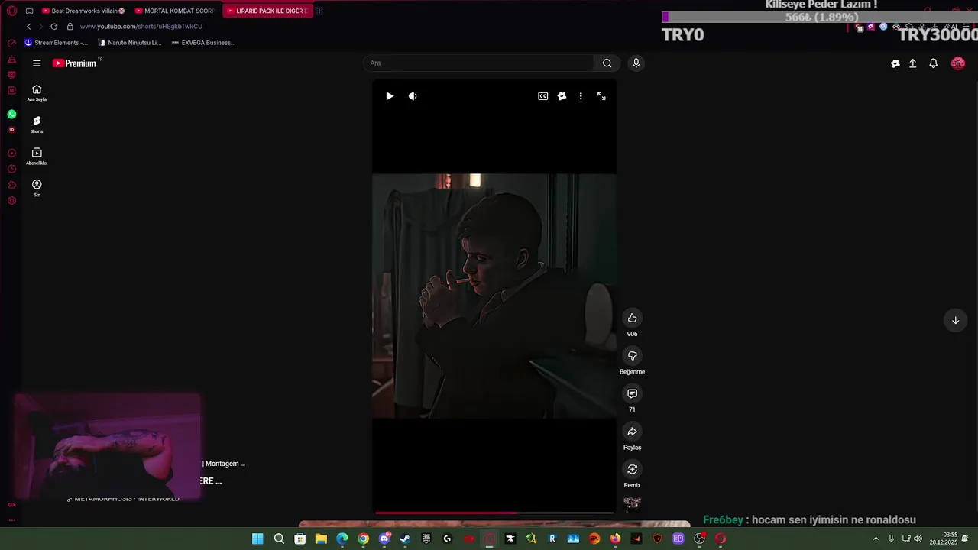Open YouTube upload/create button
This screenshot has height=550, width=978.
click(912, 63)
